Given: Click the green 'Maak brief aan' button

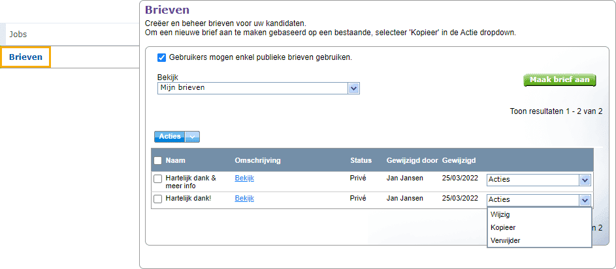Looking at the screenshot, I should 560,80.
